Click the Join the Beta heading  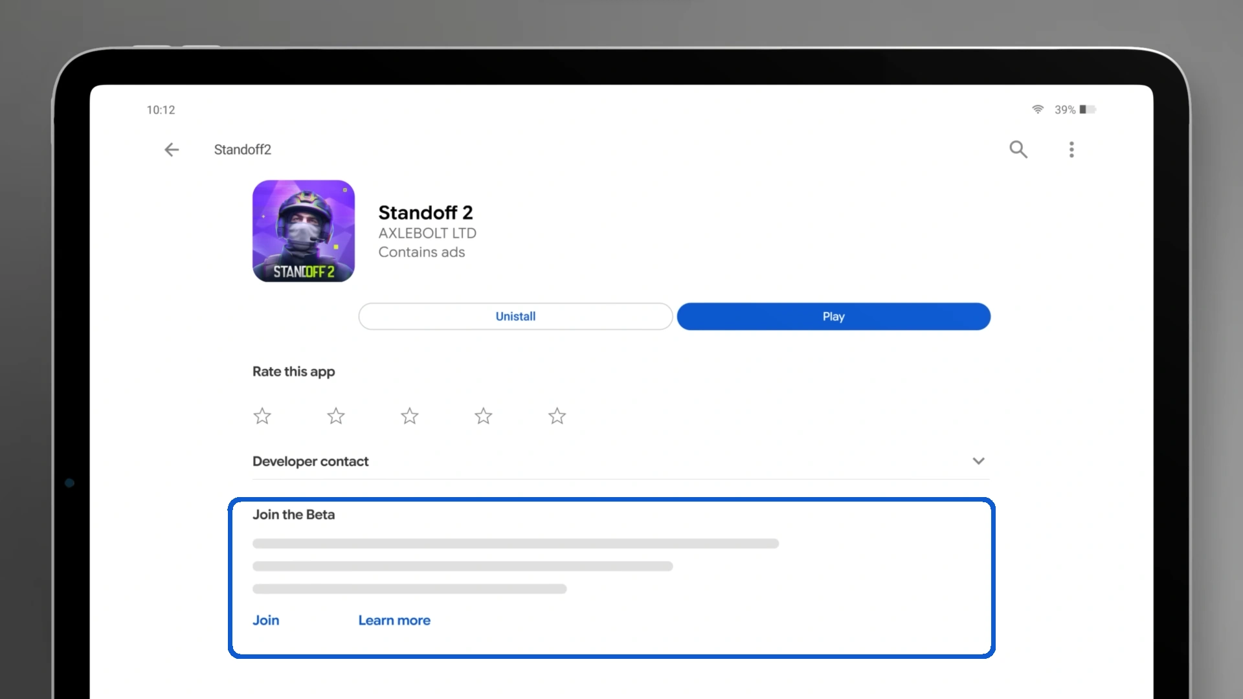coord(294,515)
